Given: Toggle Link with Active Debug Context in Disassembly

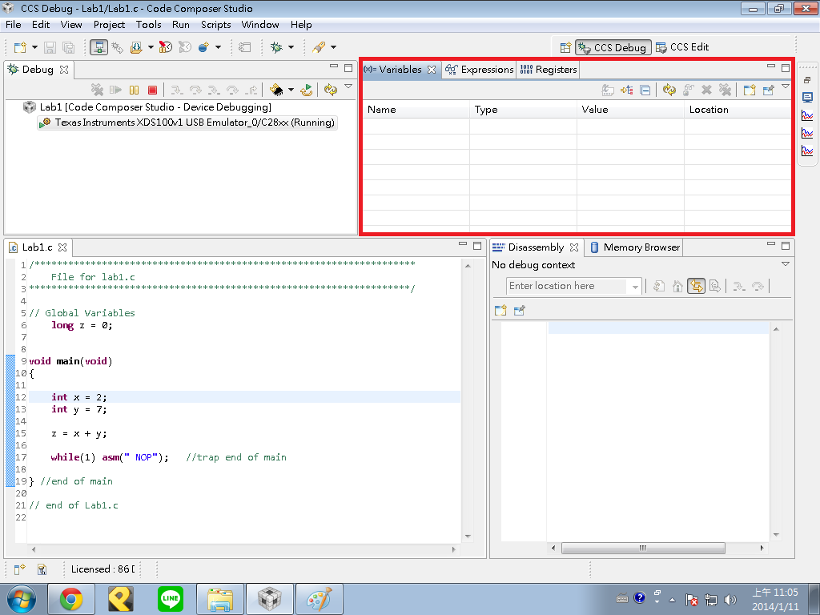Looking at the screenshot, I should (x=696, y=286).
